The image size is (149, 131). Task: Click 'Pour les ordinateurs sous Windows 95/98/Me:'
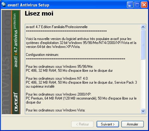tap(59, 67)
